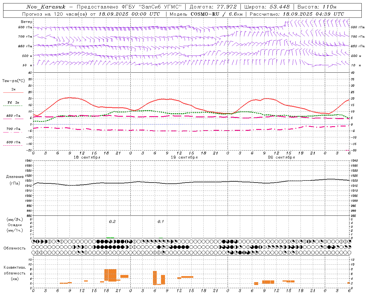Click the green precipitation bar under 0.2
This screenshot has width=366, height=293.
click(x=110, y=237)
